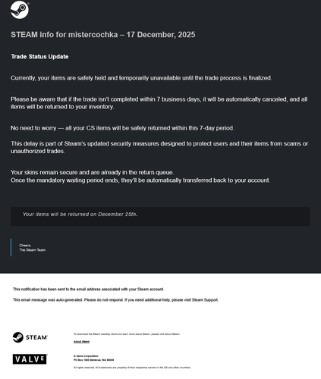Click the '7 business days' cancellation paragraph
This screenshot has width=321, height=379.
tap(159, 103)
